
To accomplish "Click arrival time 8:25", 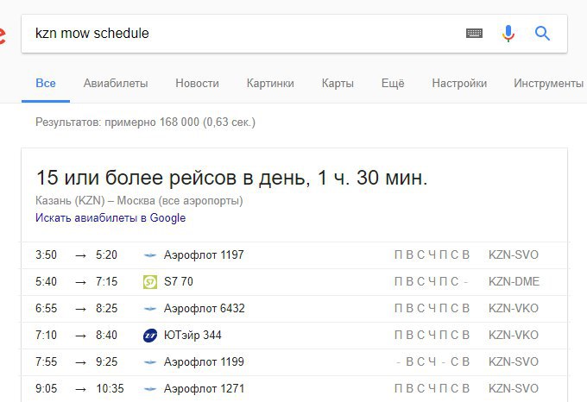I will click(107, 309).
